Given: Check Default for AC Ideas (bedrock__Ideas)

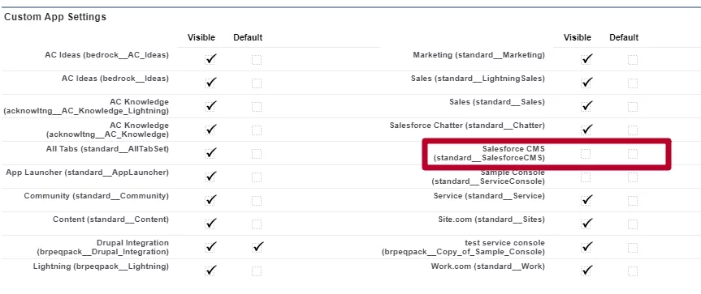Looking at the screenshot, I should (x=257, y=83).
